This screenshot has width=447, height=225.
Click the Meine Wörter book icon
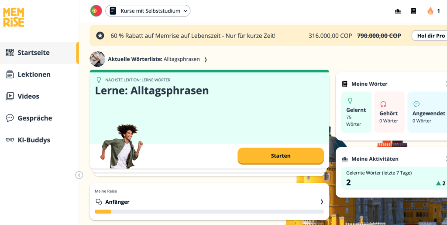tap(345, 84)
